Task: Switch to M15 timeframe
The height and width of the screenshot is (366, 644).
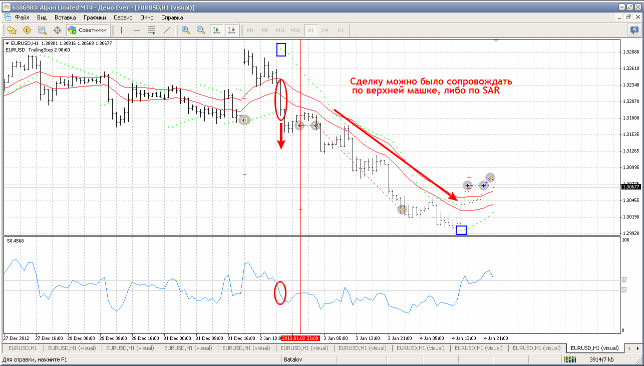Action: coord(280,30)
